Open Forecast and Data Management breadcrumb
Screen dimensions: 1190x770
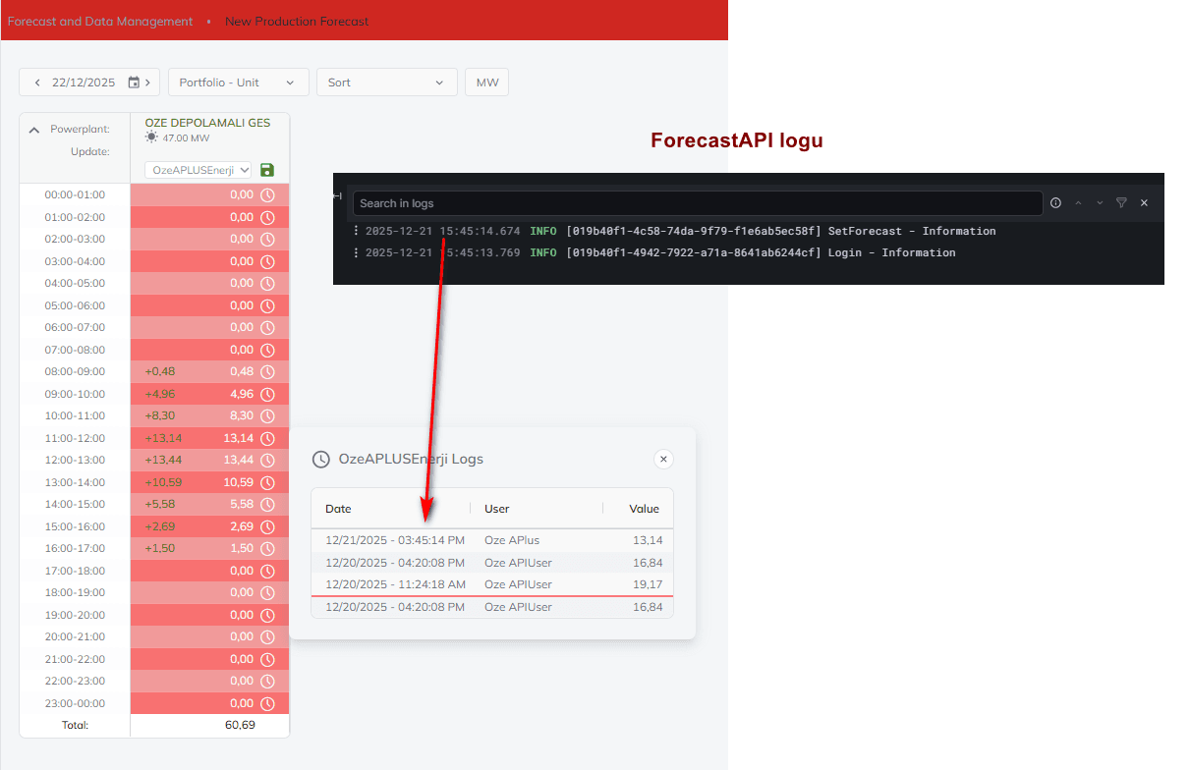click(100, 21)
